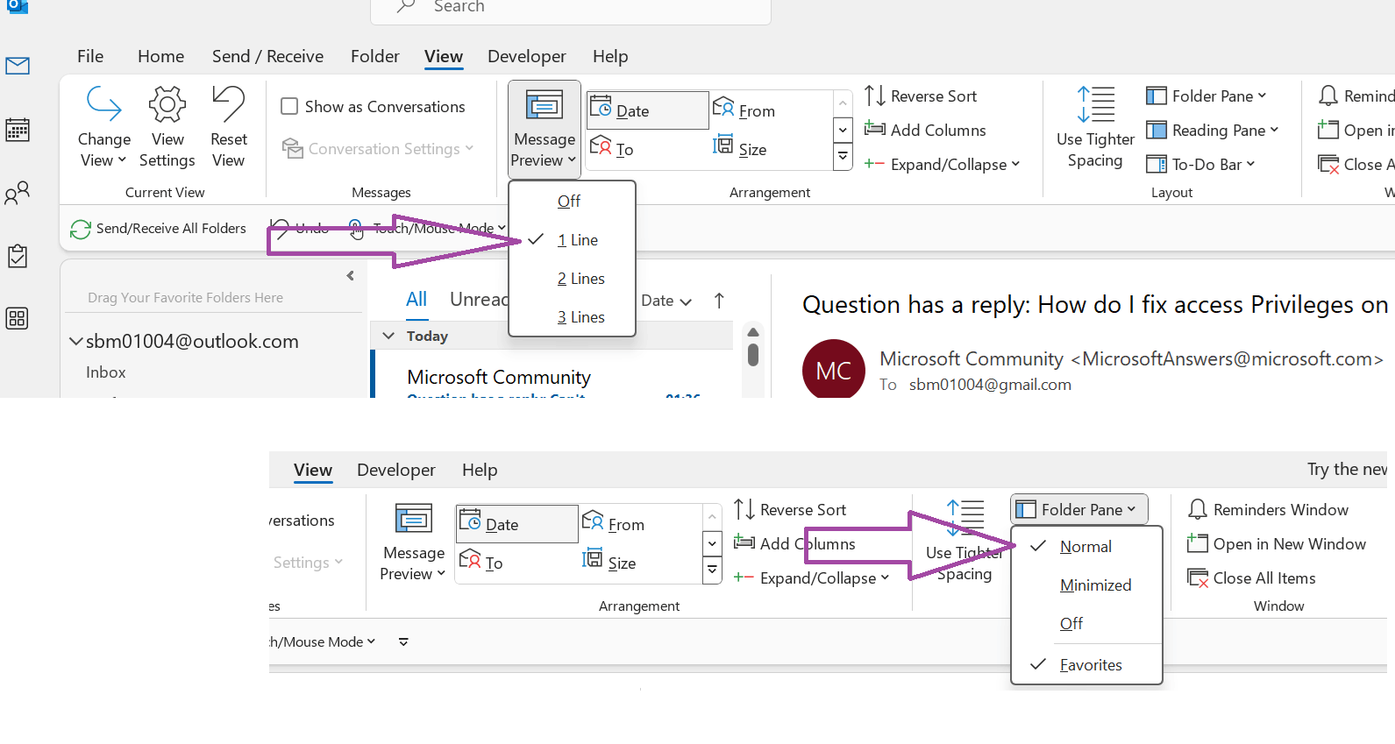Screen dimensions: 1395x744
Task: Select Off in Message Preview menu
Action: pos(572,201)
